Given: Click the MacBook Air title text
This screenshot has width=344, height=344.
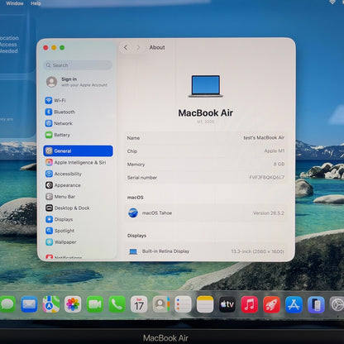Looking at the screenshot, I should pyautogui.click(x=206, y=112).
